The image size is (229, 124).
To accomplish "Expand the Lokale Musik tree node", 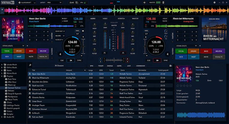I will pos(2,65).
